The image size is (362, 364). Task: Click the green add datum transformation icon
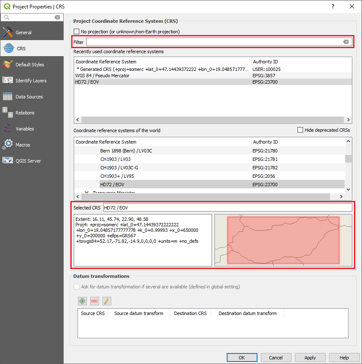(82, 301)
